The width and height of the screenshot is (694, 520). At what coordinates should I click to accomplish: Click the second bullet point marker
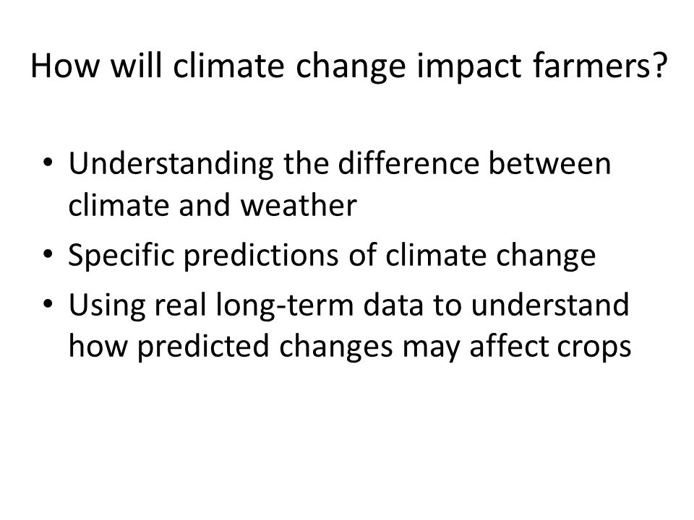[48, 253]
